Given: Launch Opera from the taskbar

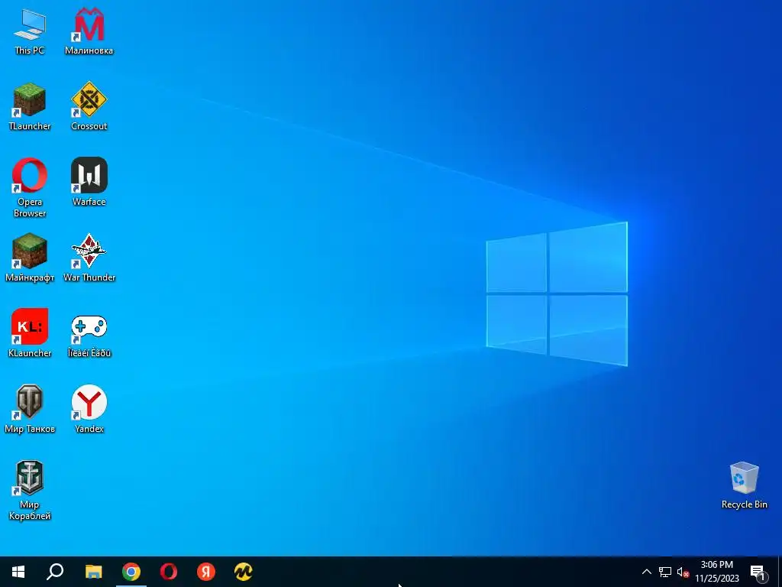Looking at the screenshot, I should pyautogui.click(x=169, y=572).
